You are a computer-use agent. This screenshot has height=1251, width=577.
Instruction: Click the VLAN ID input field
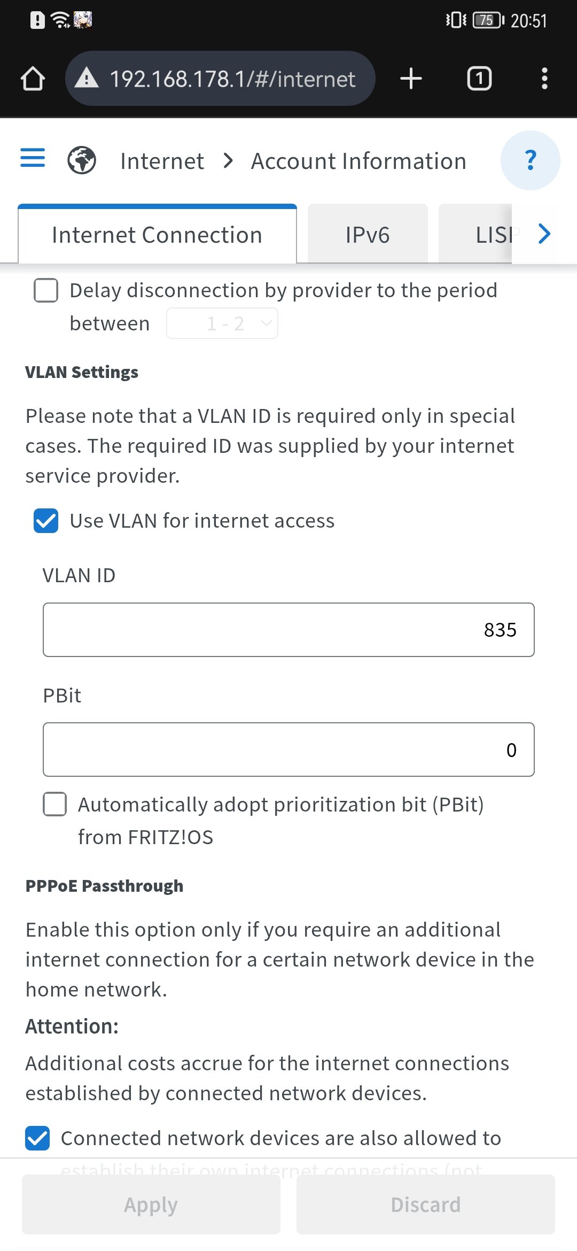click(x=288, y=630)
